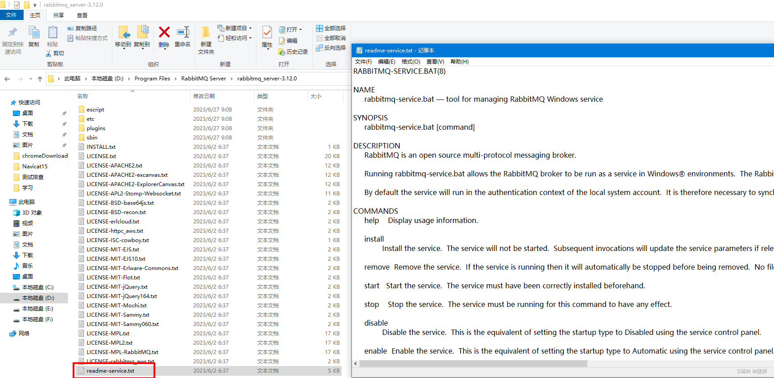Select 音乐 (Music) in sidebar
Viewport: 774px width, 378px height.
tap(23, 266)
